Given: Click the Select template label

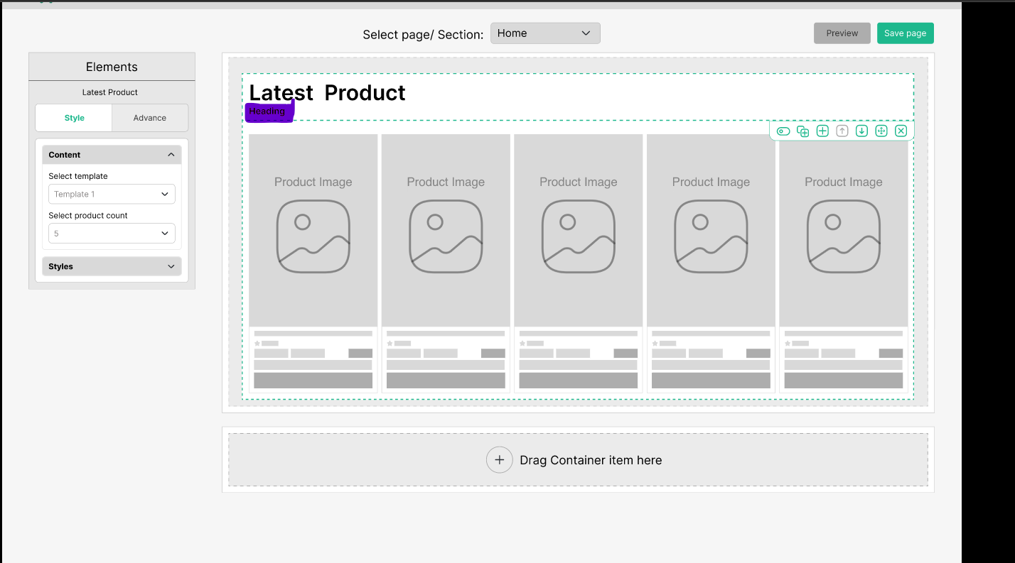Looking at the screenshot, I should (x=78, y=176).
